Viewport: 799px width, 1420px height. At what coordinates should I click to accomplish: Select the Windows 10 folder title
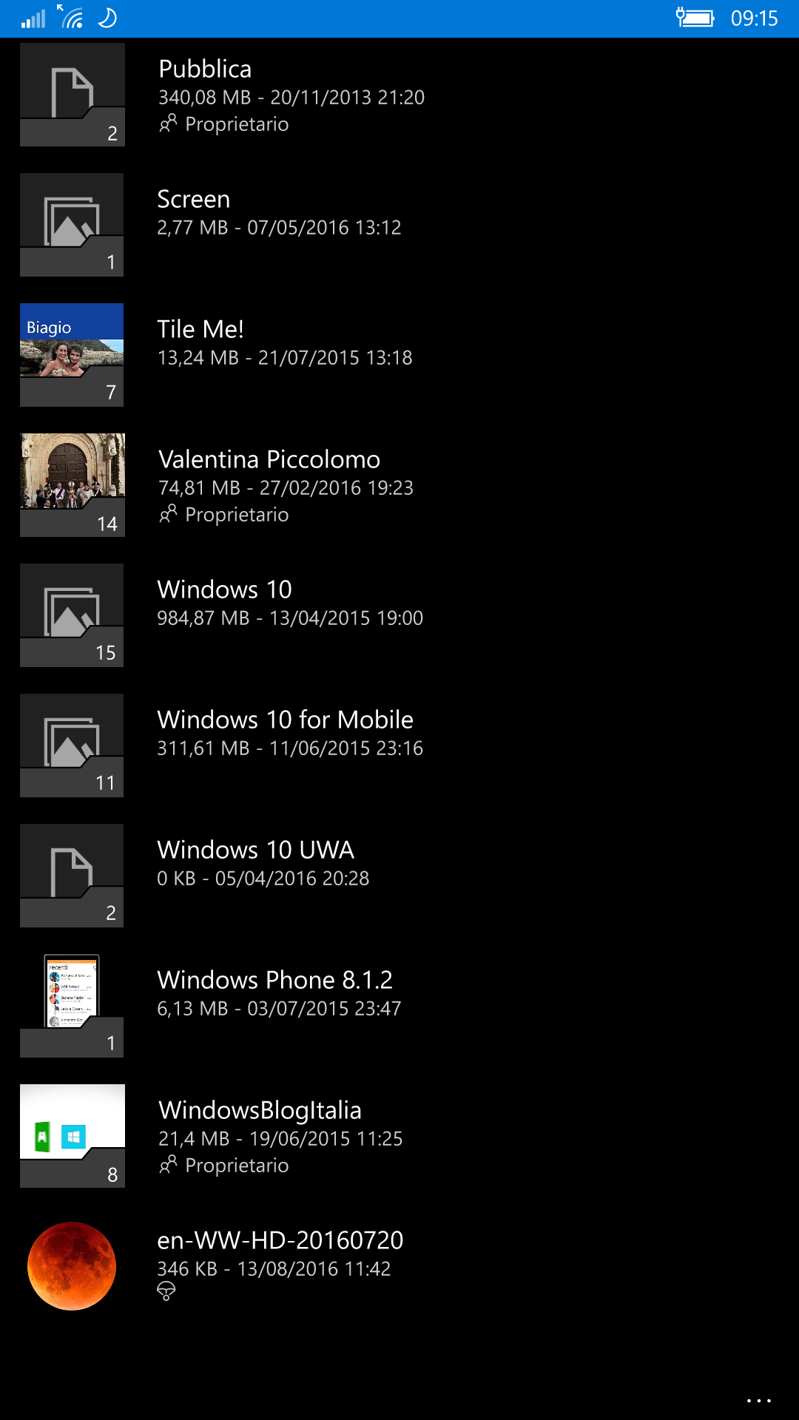click(225, 589)
